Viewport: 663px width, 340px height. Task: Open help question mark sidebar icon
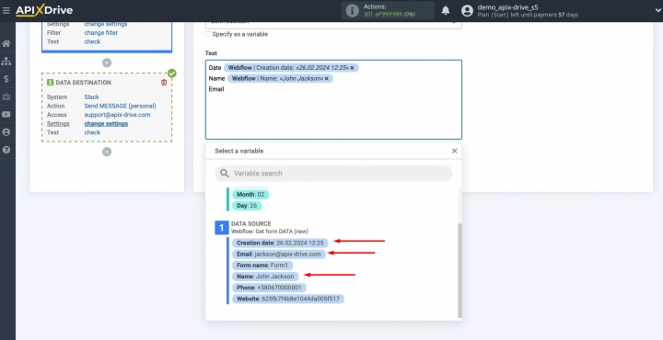(x=6, y=150)
